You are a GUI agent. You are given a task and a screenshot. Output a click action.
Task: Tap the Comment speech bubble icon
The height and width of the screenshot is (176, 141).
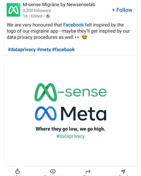point(53,171)
